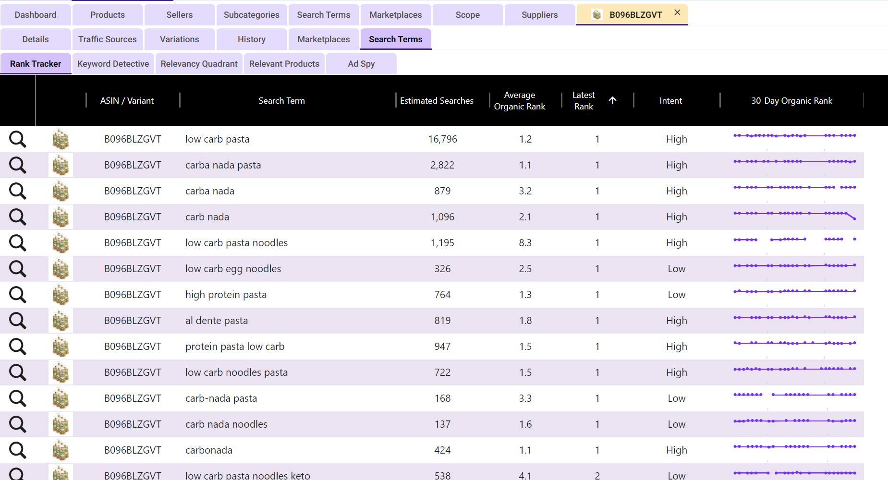This screenshot has height=480, width=888.
Task: Click ASIN in carb-nada pasta row
Action: point(133,398)
